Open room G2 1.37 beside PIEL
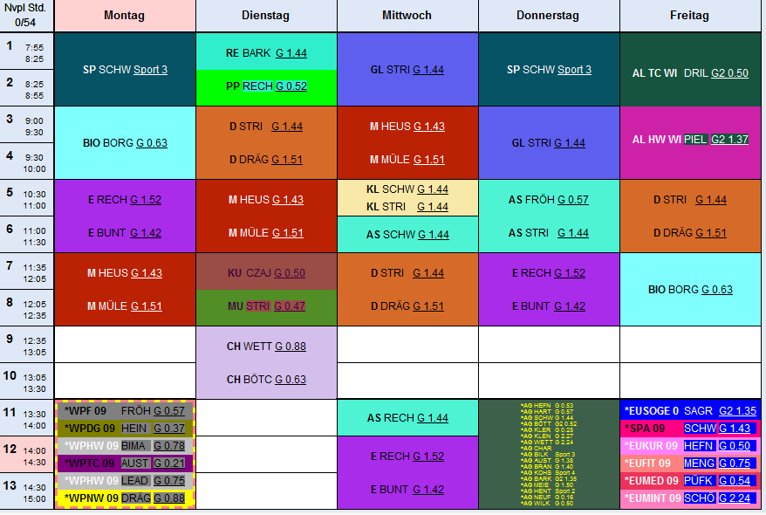This screenshot has height=515, width=766. 729,139
